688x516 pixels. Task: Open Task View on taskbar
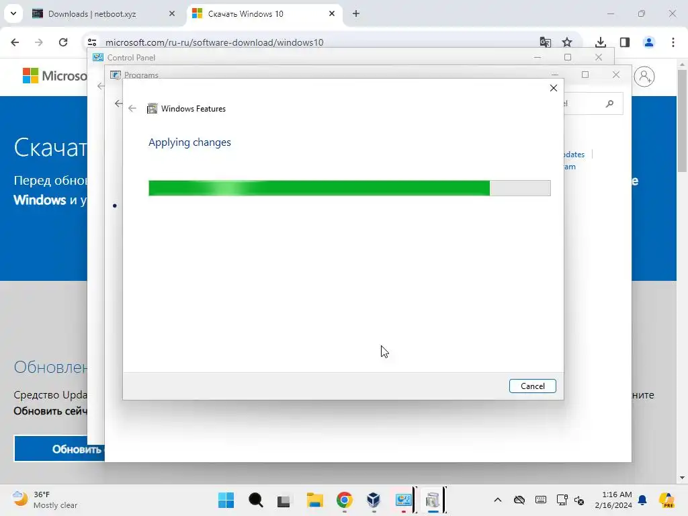284,500
